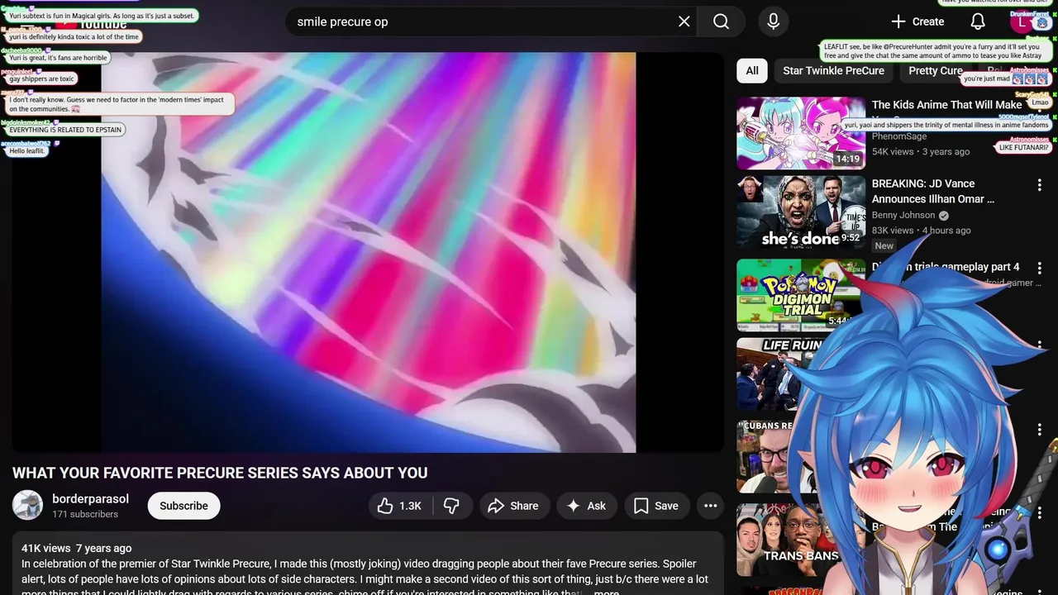This screenshot has width=1058, height=595.
Task: Open the PhenomSage channel link
Action: pos(899,136)
